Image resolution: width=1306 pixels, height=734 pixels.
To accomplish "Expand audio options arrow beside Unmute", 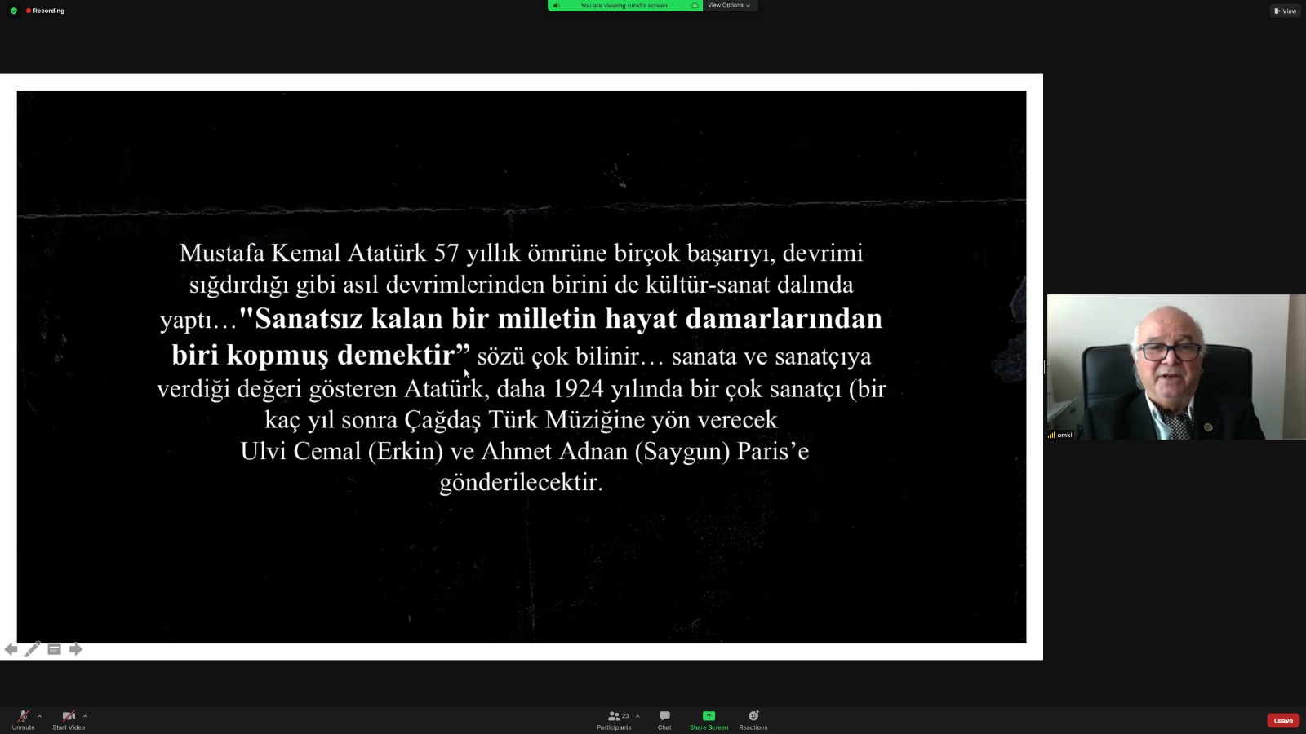I will (40, 717).
